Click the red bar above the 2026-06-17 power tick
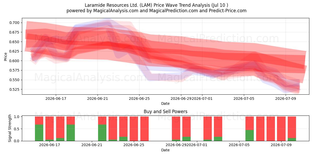The image size is (313, 156). (x=50, y=128)
